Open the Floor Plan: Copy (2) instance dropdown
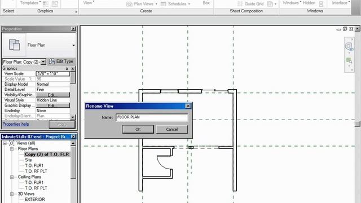The image size is (361, 203). tap(43, 61)
